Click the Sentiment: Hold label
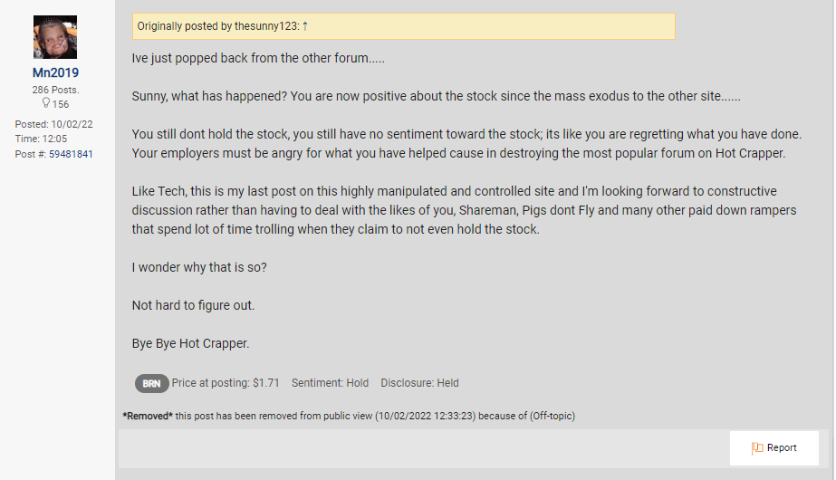Image resolution: width=836 pixels, height=480 pixels. [330, 383]
